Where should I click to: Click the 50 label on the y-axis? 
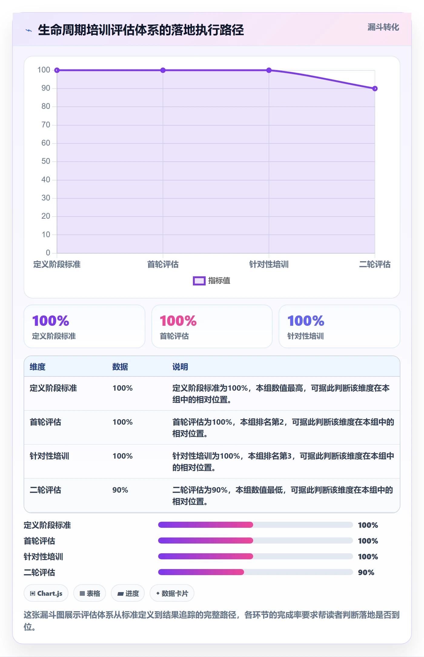pyautogui.click(x=46, y=161)
